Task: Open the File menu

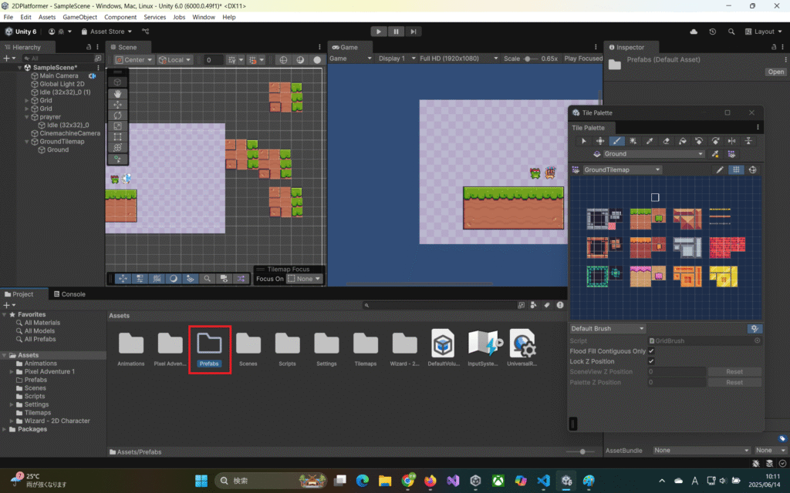Action: tap(8, 17)
